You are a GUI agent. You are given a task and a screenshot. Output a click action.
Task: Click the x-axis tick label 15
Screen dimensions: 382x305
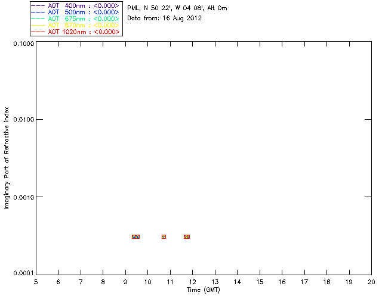pyautogui.click(x=260, y=282)
